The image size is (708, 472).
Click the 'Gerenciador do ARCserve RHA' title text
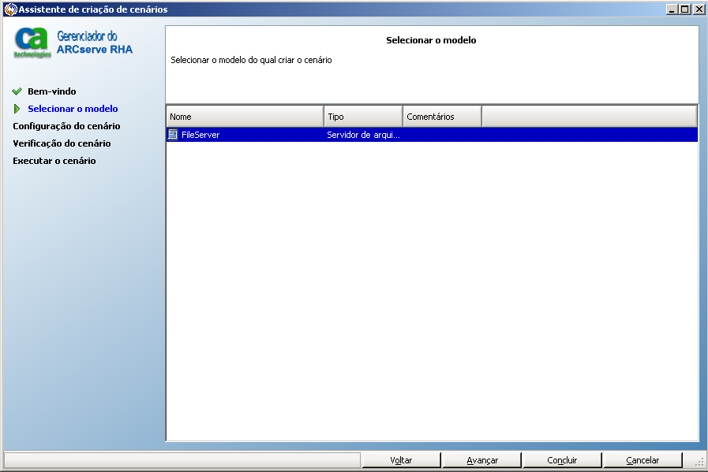point(95,43)
